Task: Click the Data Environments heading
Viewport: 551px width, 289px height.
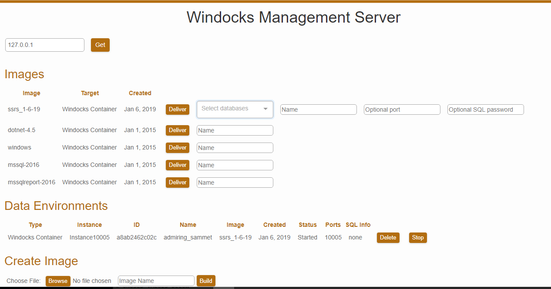Action: pos(56,206)
